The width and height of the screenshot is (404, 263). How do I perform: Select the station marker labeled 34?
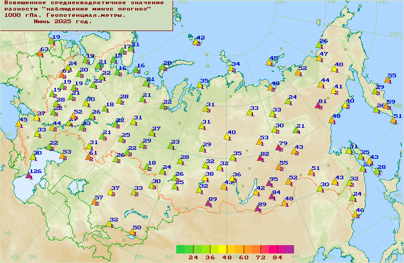point(230,68)
